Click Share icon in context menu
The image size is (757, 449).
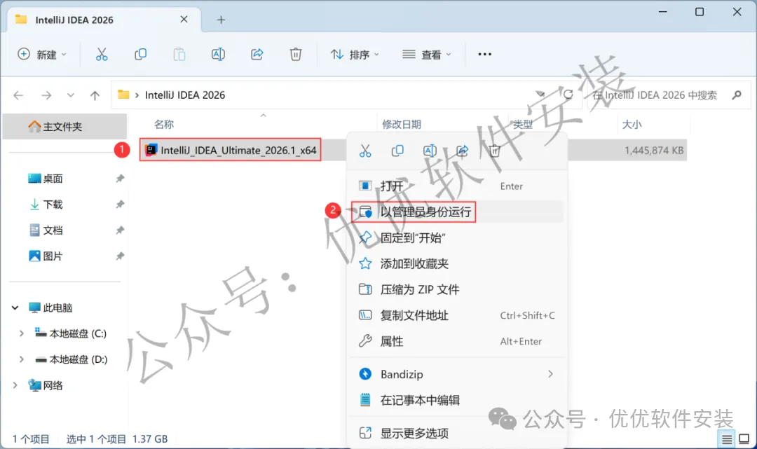463,151
